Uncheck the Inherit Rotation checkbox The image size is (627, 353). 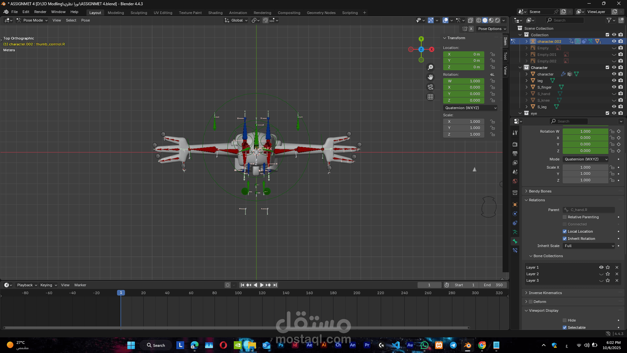pyautogui.click(x=565, y=239)
